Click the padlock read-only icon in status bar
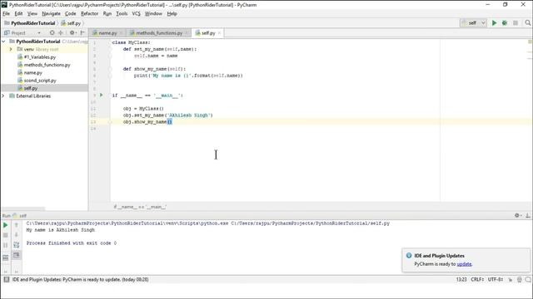Viewport: 533px width, 299px height. pos(511,279)
